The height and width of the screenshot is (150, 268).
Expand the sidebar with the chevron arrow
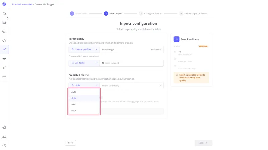8,18
